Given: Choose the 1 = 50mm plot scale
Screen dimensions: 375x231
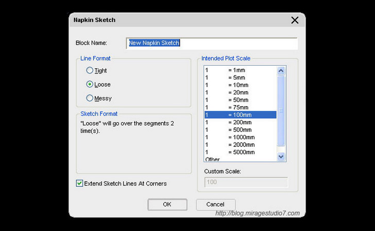Looking at the screenshot, I should (241, 100).
